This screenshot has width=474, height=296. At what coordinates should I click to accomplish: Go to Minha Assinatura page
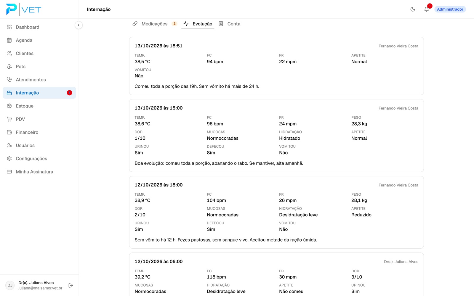coord(39,172)
